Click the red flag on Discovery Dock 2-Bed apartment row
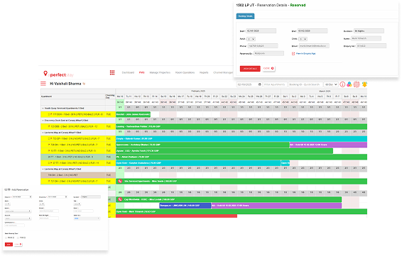Screen dimensions: 402x256 (49, 126)
